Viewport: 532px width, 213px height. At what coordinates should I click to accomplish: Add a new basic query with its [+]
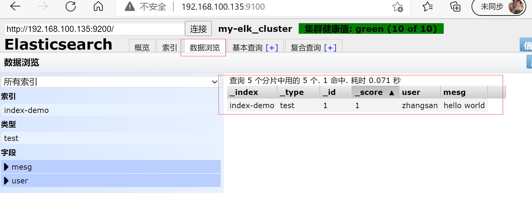[272, 48]
